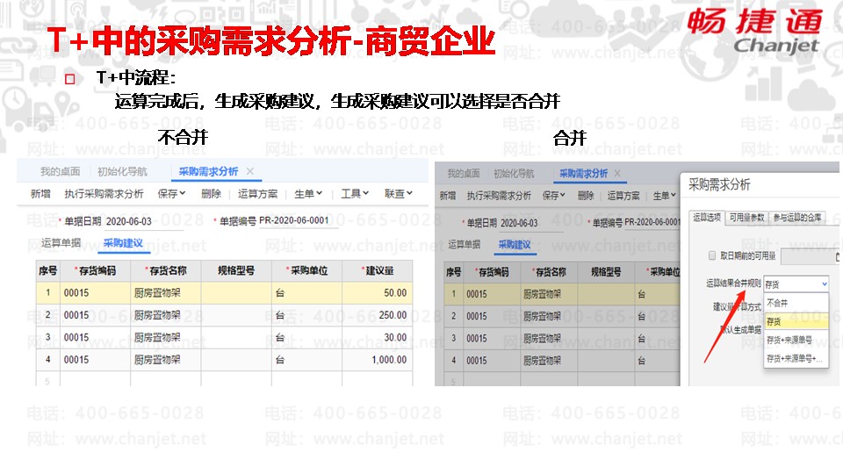This screenshot has width=843, height=474.
Task: Switch to 初始化导航 tab in the left screenshot
Action: point(123,171)
